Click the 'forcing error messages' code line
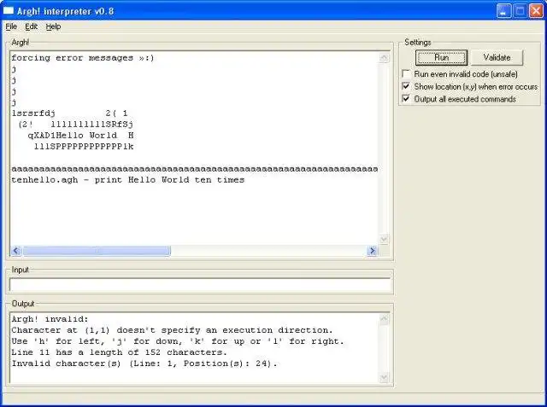This screenshot has width=547, height=407. tap(83, 58)
